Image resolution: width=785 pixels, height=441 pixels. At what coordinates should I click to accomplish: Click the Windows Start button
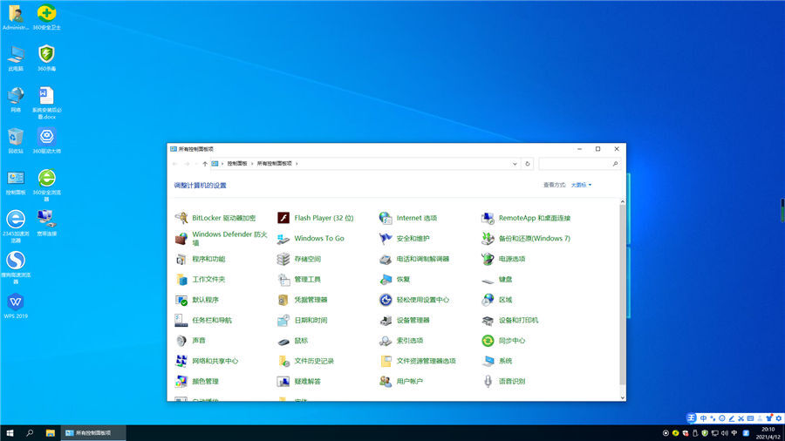10,432
